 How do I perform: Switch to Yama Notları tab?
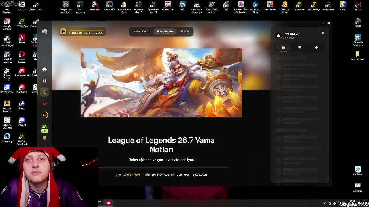[x=165, y=32]
